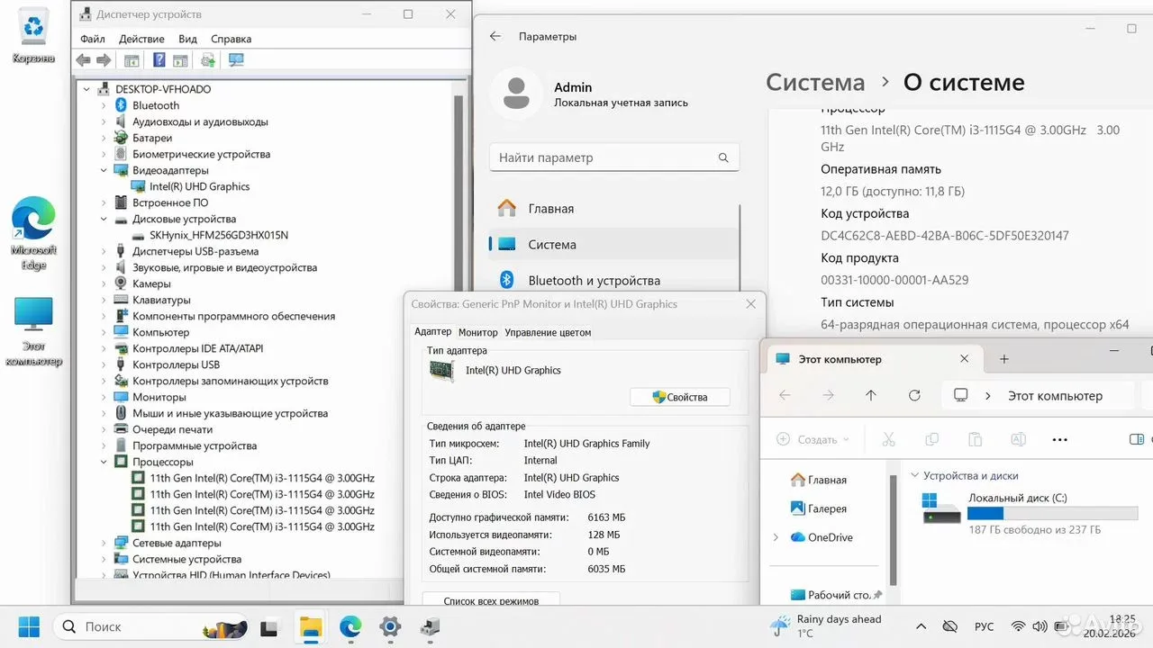Open the Действие menu

click(141, 39)
